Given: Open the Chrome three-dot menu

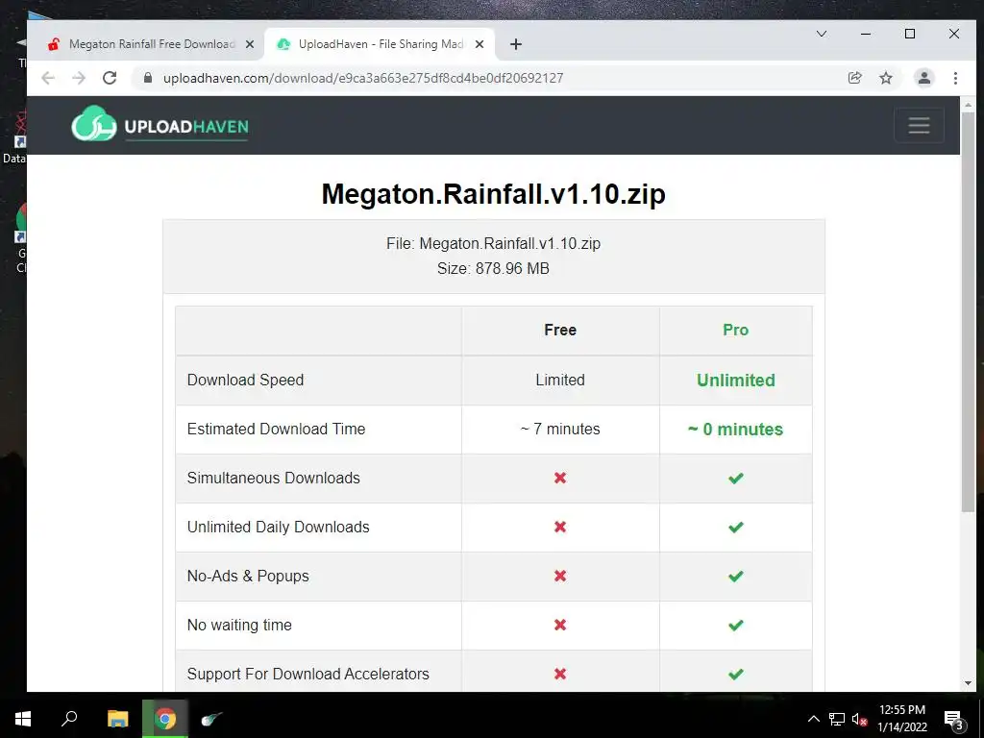Looking at the screenshot, I should tap(955, 78).
